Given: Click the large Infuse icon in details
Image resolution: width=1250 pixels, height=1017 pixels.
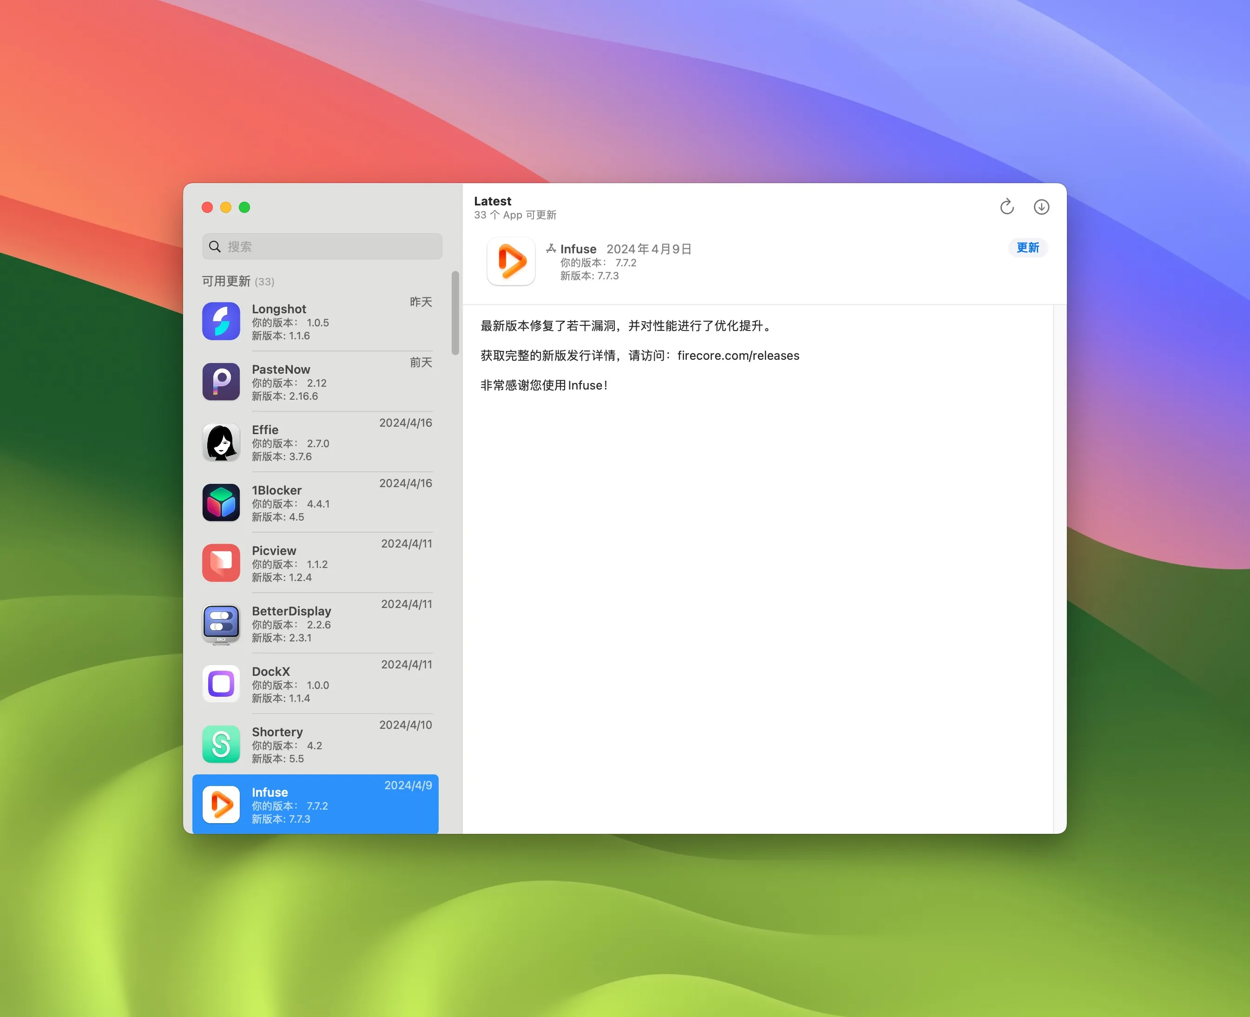Looking at the screenshot, I should [511, 261].
